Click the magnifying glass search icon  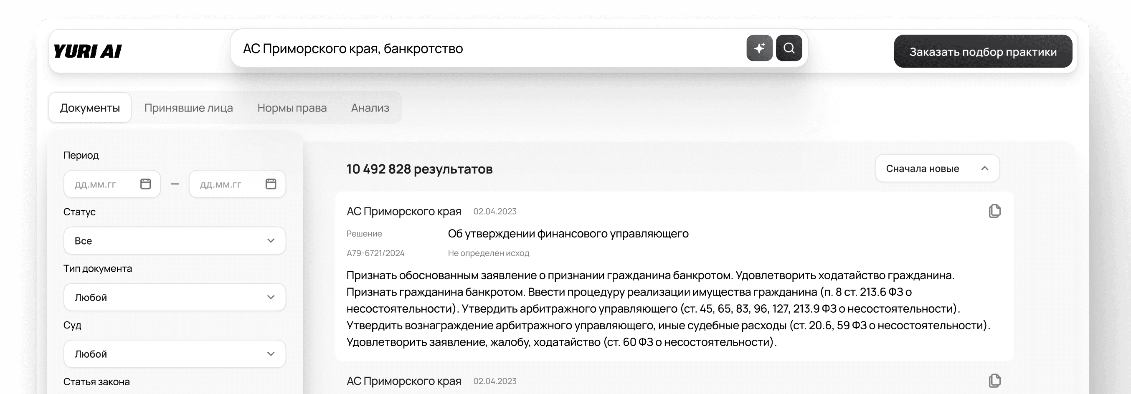(x=789, y=48)
